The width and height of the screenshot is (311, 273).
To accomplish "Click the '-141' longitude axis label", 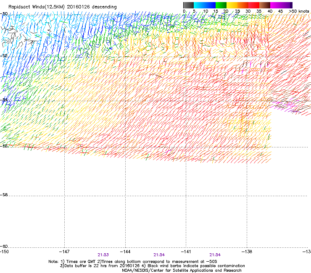I will tap(186, 252).
